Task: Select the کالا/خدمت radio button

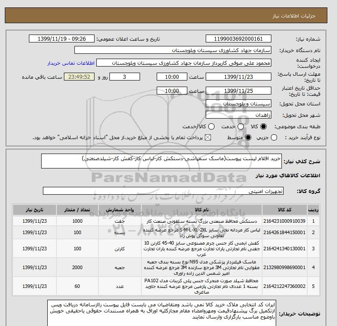Action: click(211, 126)
